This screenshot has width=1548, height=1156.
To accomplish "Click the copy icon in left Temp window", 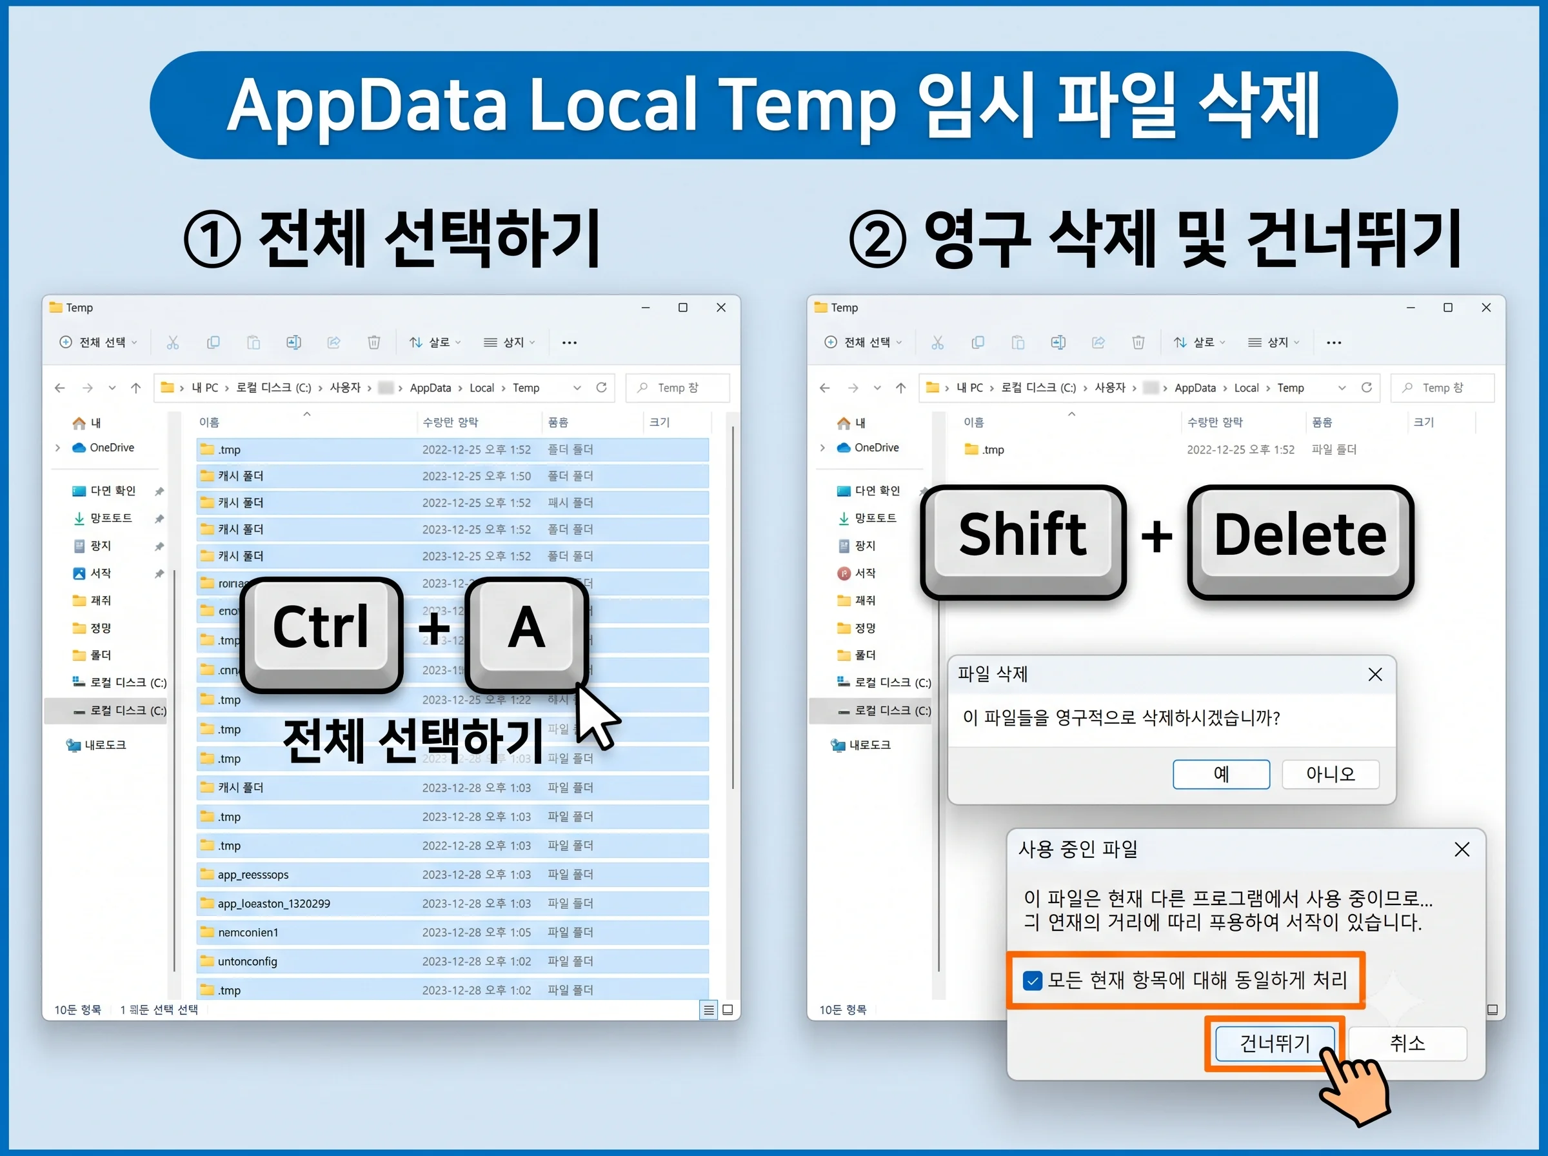I will [213, 342].
